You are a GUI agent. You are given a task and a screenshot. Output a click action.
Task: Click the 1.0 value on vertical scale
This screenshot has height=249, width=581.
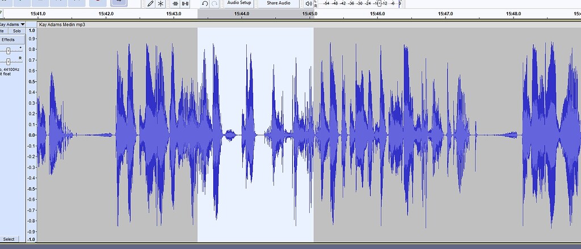(32, 31)
